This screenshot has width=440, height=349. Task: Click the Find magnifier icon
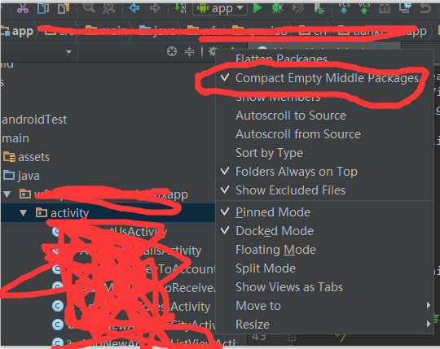(89, 8)
